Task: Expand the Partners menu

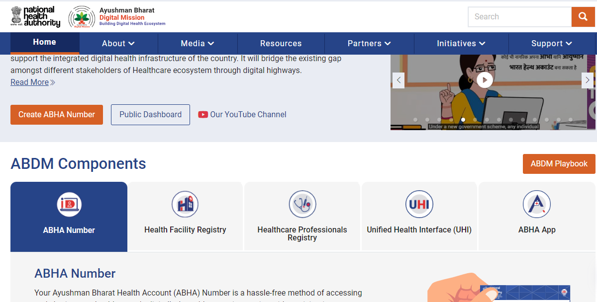Action: (x=369, y=43)
